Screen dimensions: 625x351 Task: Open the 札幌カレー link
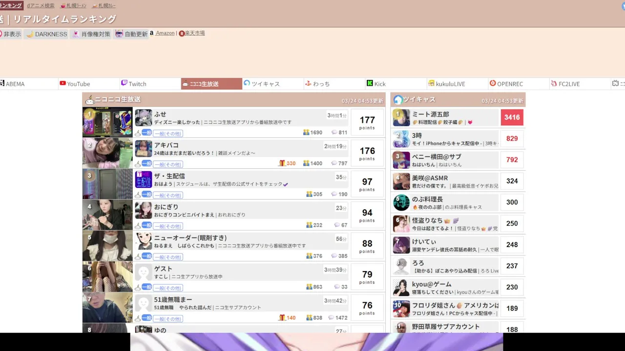104,6
